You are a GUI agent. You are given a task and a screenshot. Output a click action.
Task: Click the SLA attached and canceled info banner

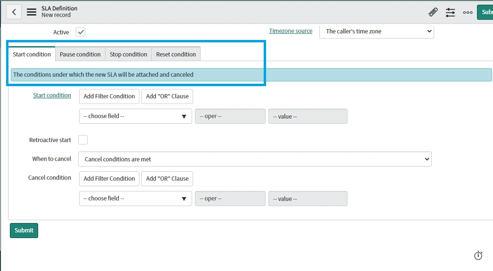(251, 75)
